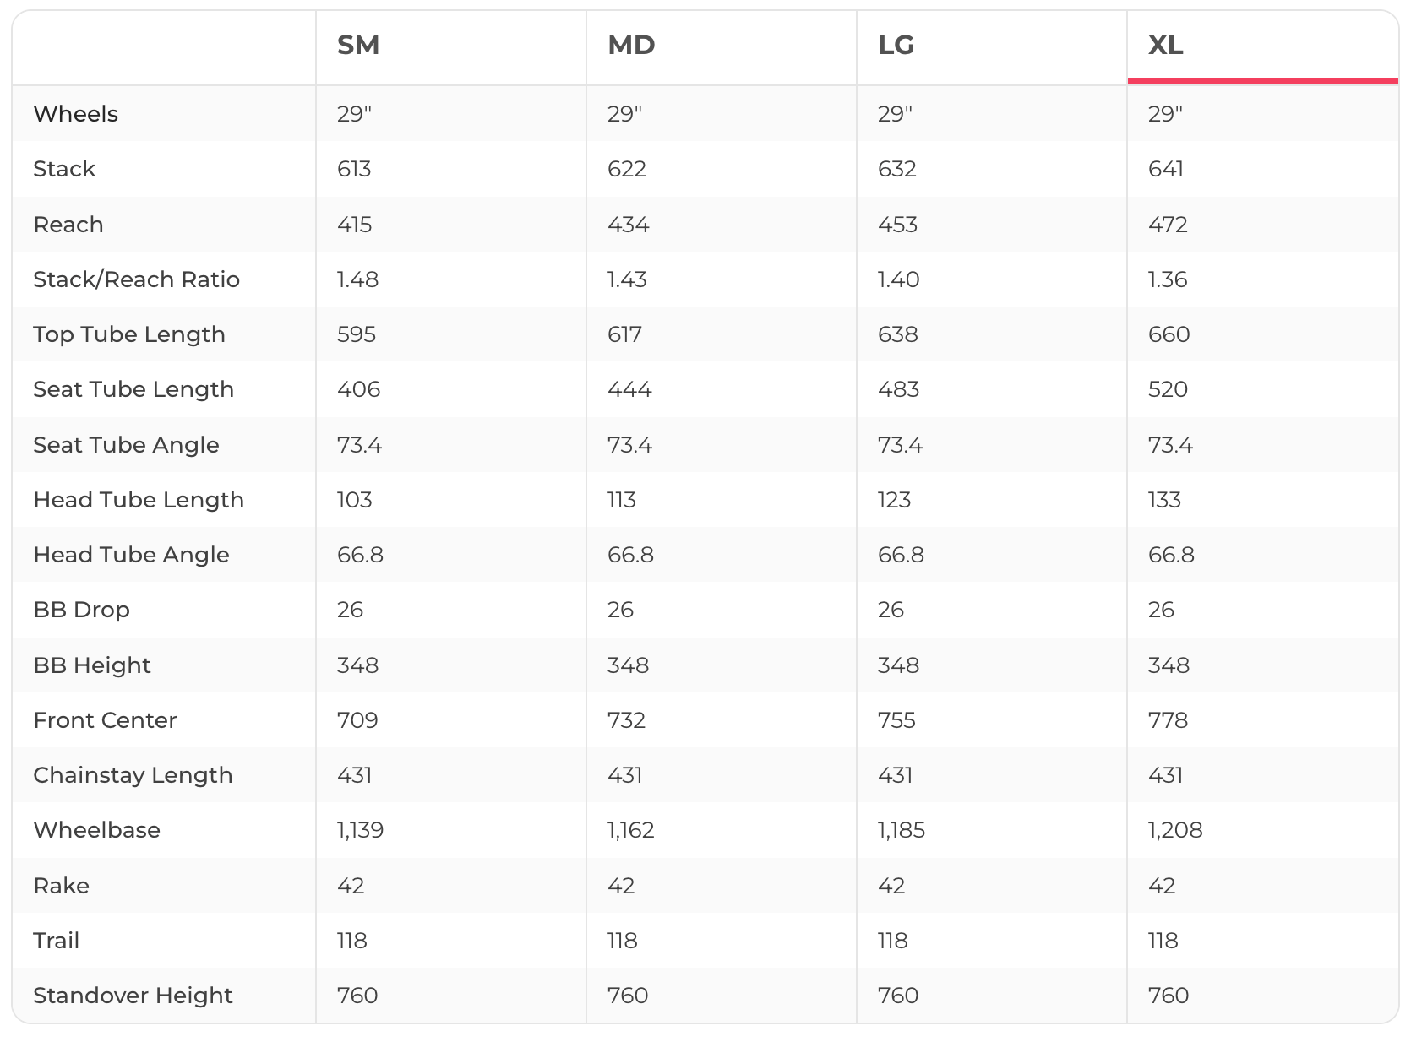The height and width of the screenshot is (1042, 1411).
Task: Select the SM size column header
Action: (x=358, y=45)
